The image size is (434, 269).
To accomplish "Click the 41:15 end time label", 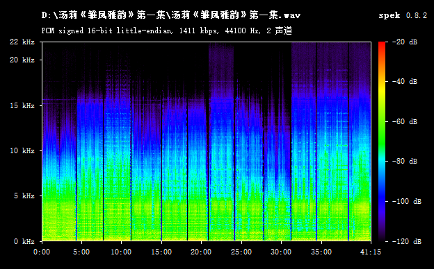I will [371, 252].
